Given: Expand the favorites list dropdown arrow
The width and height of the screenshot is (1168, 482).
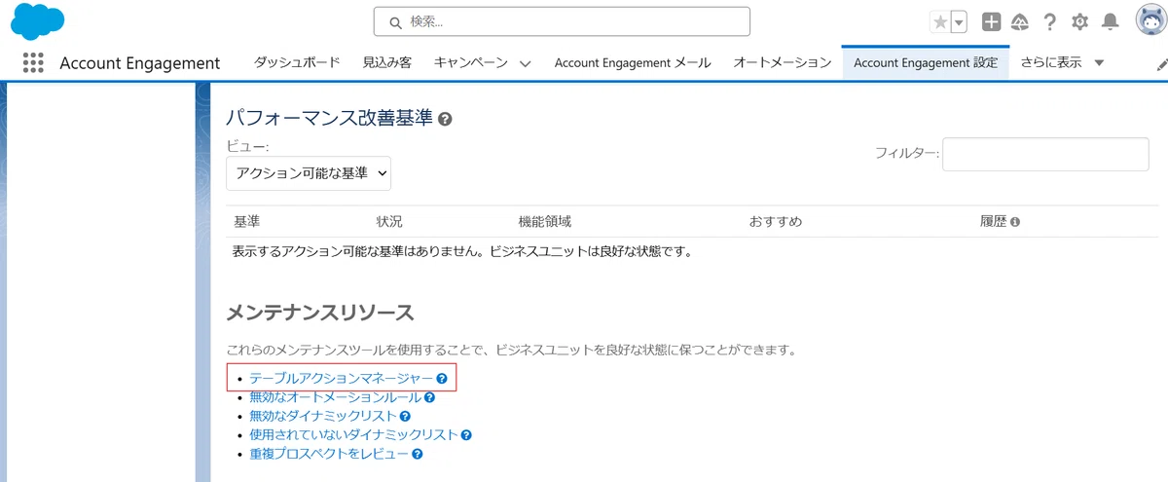Looking at the screenshot, I should [959, 22].
